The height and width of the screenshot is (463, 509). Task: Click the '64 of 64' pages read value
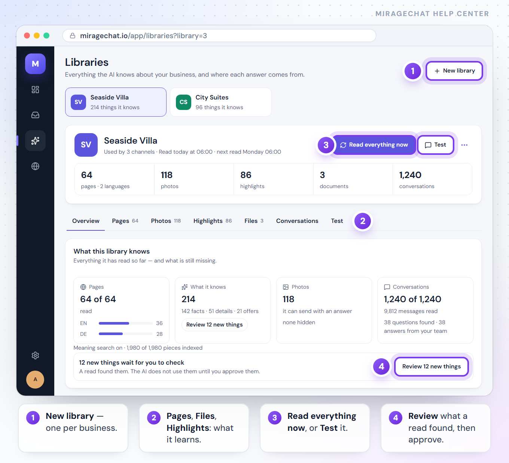pos(98,299)
